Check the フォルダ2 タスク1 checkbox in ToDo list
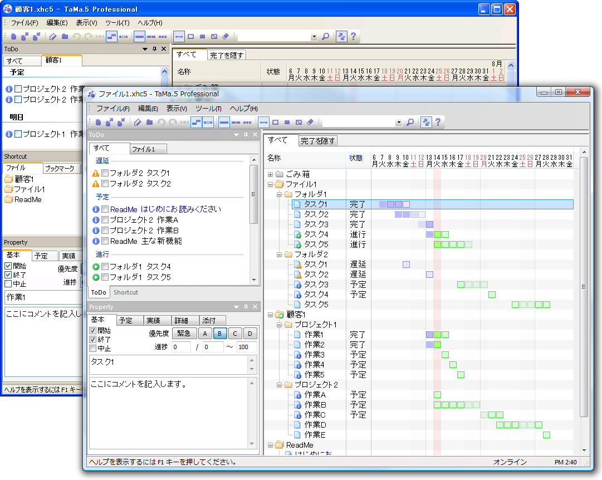602x480 pixels. 105,173
